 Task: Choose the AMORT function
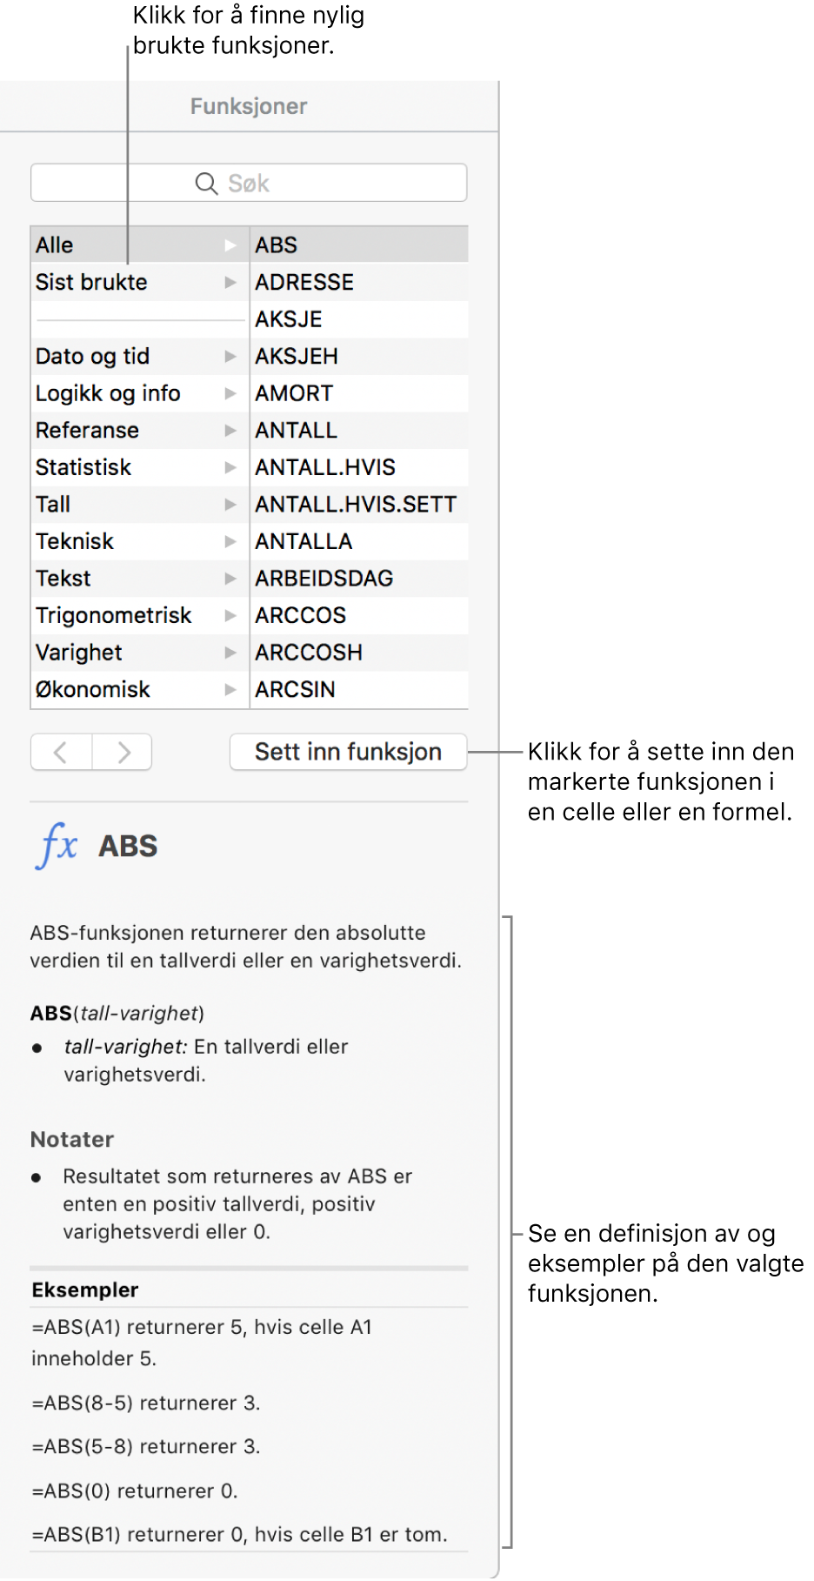294,394
